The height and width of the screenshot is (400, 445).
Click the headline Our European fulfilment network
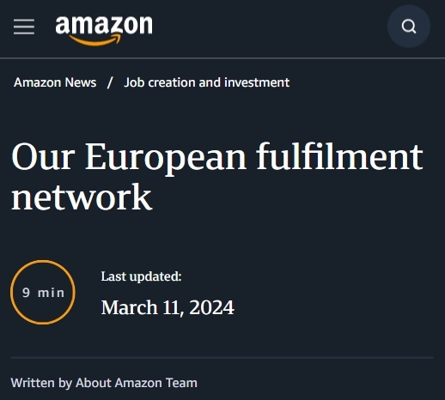click(x=217, y=176)
